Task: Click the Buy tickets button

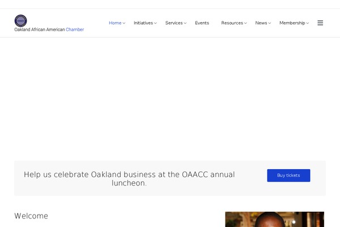Action: (x=288, y=175)
